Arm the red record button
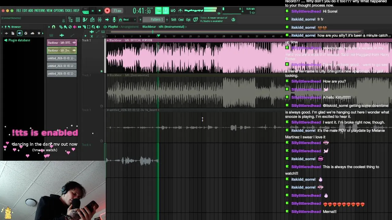 pos(107,11)
